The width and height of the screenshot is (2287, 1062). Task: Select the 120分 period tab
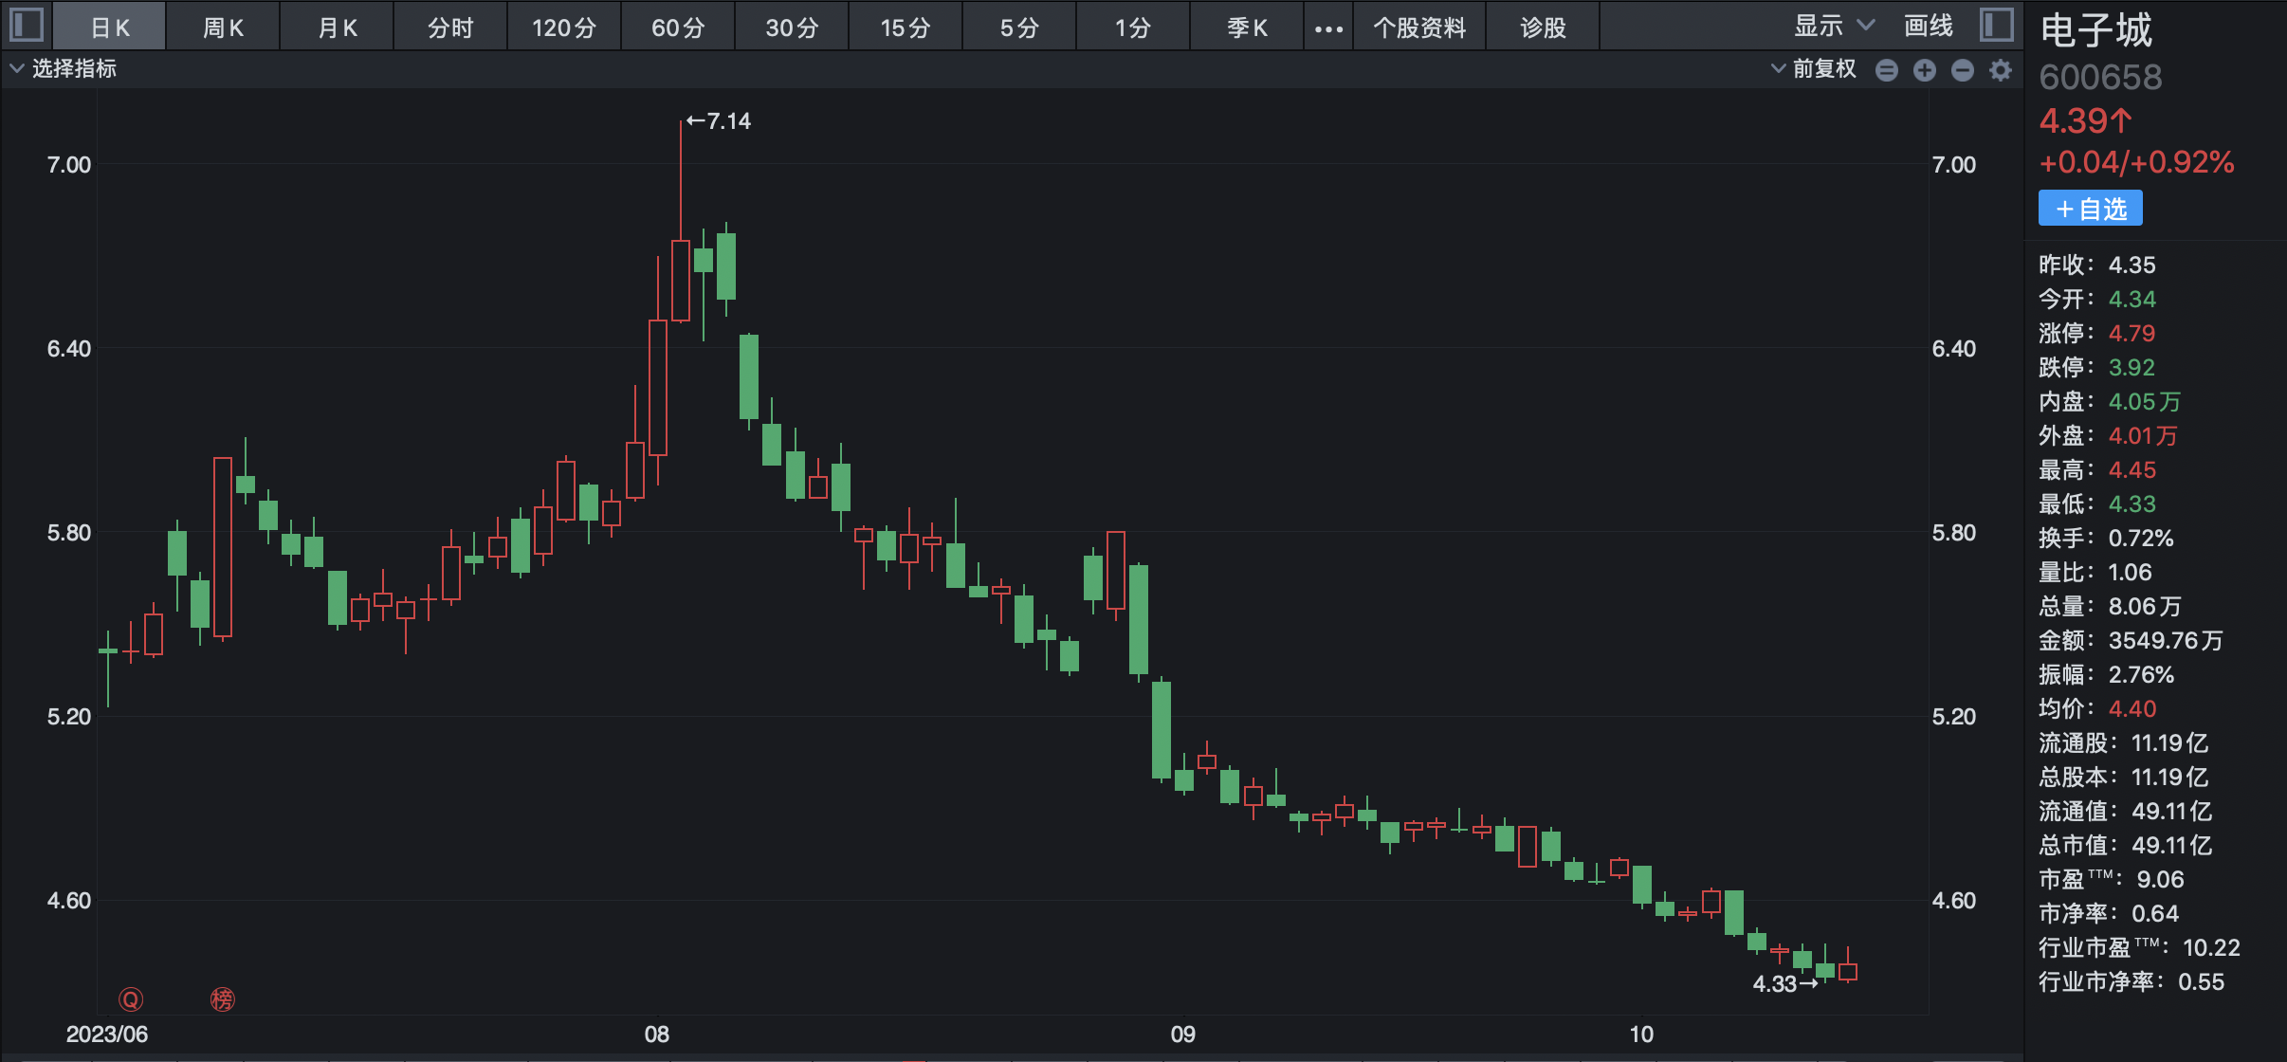point(564,28)
